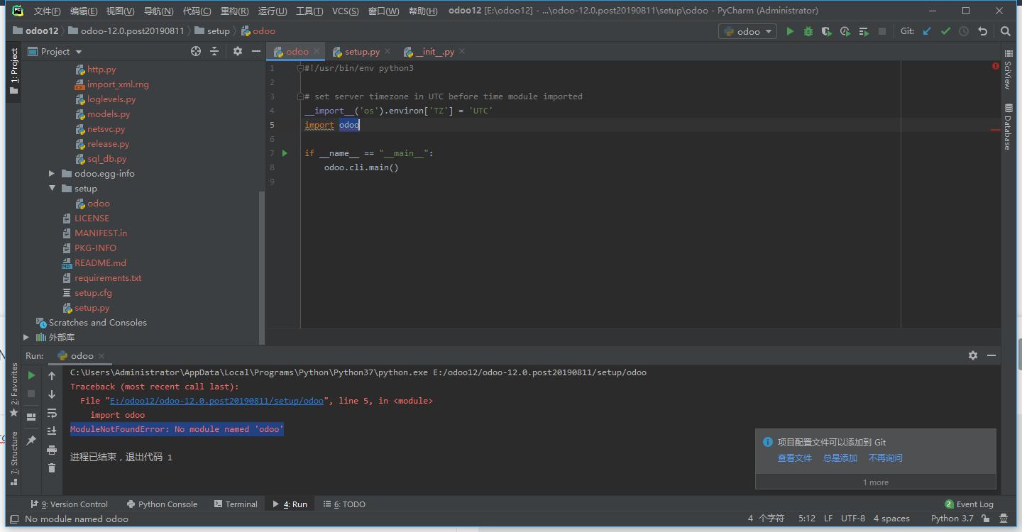Viewport: 1022px width, 532px height.
Task: Open Python Console tool window
Action: coord(162,504)
